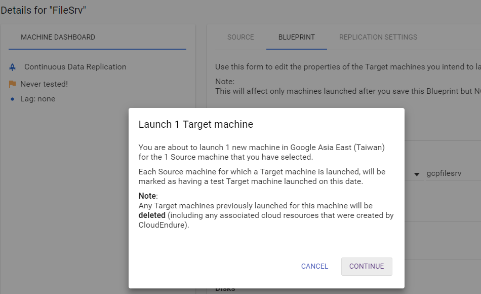481x294 pixels.
Task: Click the bold word deleted in the note
Action: click(x=152, y=215)
